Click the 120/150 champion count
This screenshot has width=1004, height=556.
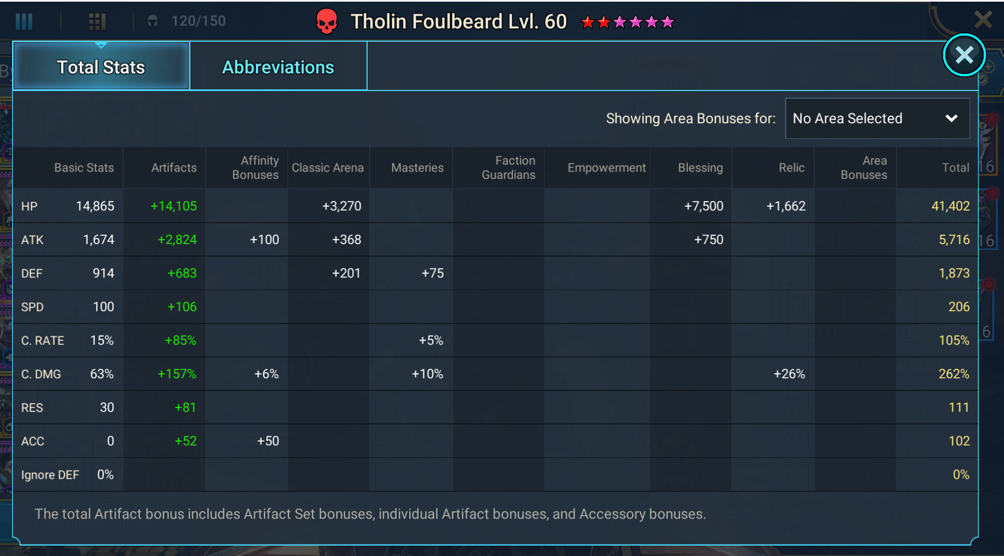click(x=198, y=21)
